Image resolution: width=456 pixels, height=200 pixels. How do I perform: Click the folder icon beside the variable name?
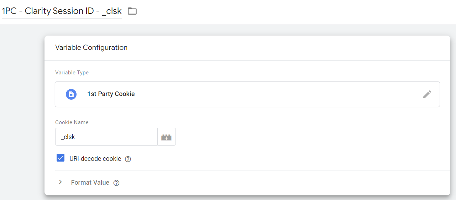click(132, 11)
